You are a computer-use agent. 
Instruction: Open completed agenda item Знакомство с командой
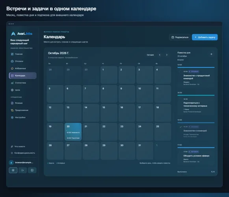point(196,132)
